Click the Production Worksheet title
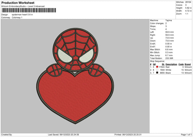This screenshot has height=137, width=193. (x=18, y=3)
